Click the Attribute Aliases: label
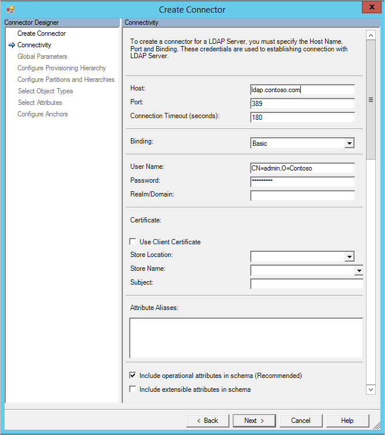 click(154, 308)
